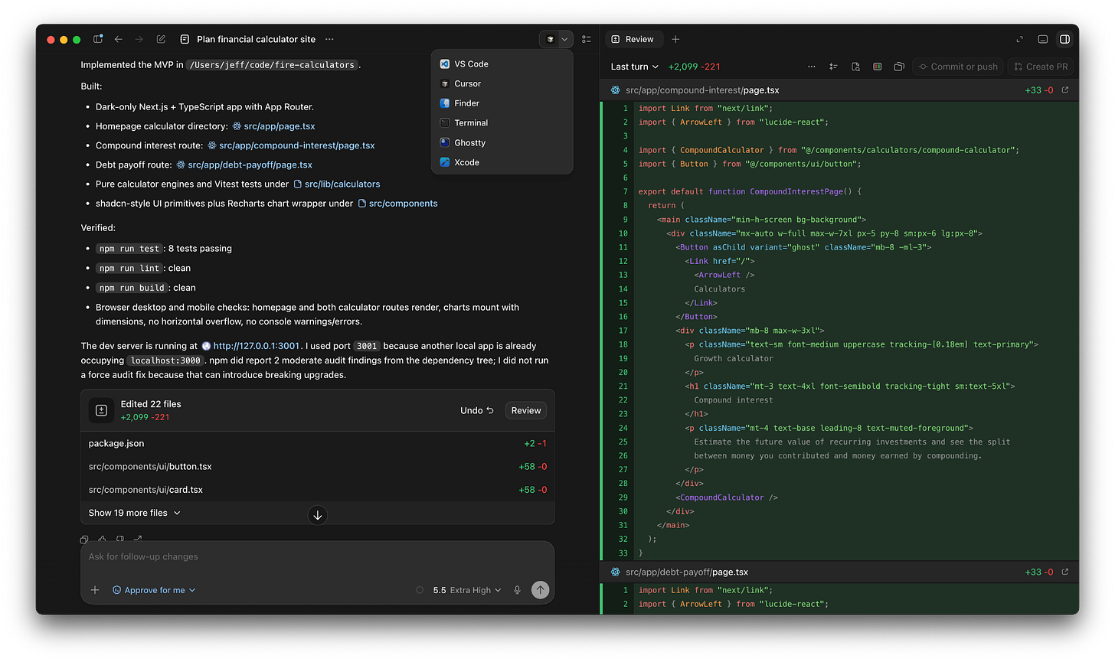
Task: Click the context usage circle indicator
Action: point(420,590)
